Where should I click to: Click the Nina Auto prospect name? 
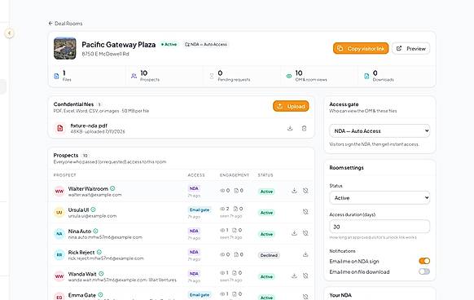pos(80,231)
